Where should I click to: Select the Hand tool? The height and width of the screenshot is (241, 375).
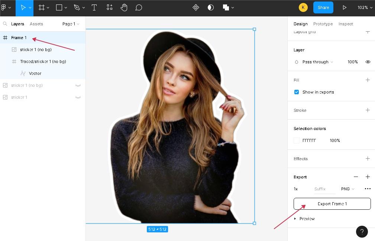[x=124, y=7]
